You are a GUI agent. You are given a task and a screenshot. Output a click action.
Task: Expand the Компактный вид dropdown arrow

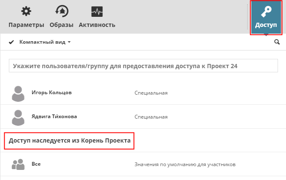[x=69, y=42]
